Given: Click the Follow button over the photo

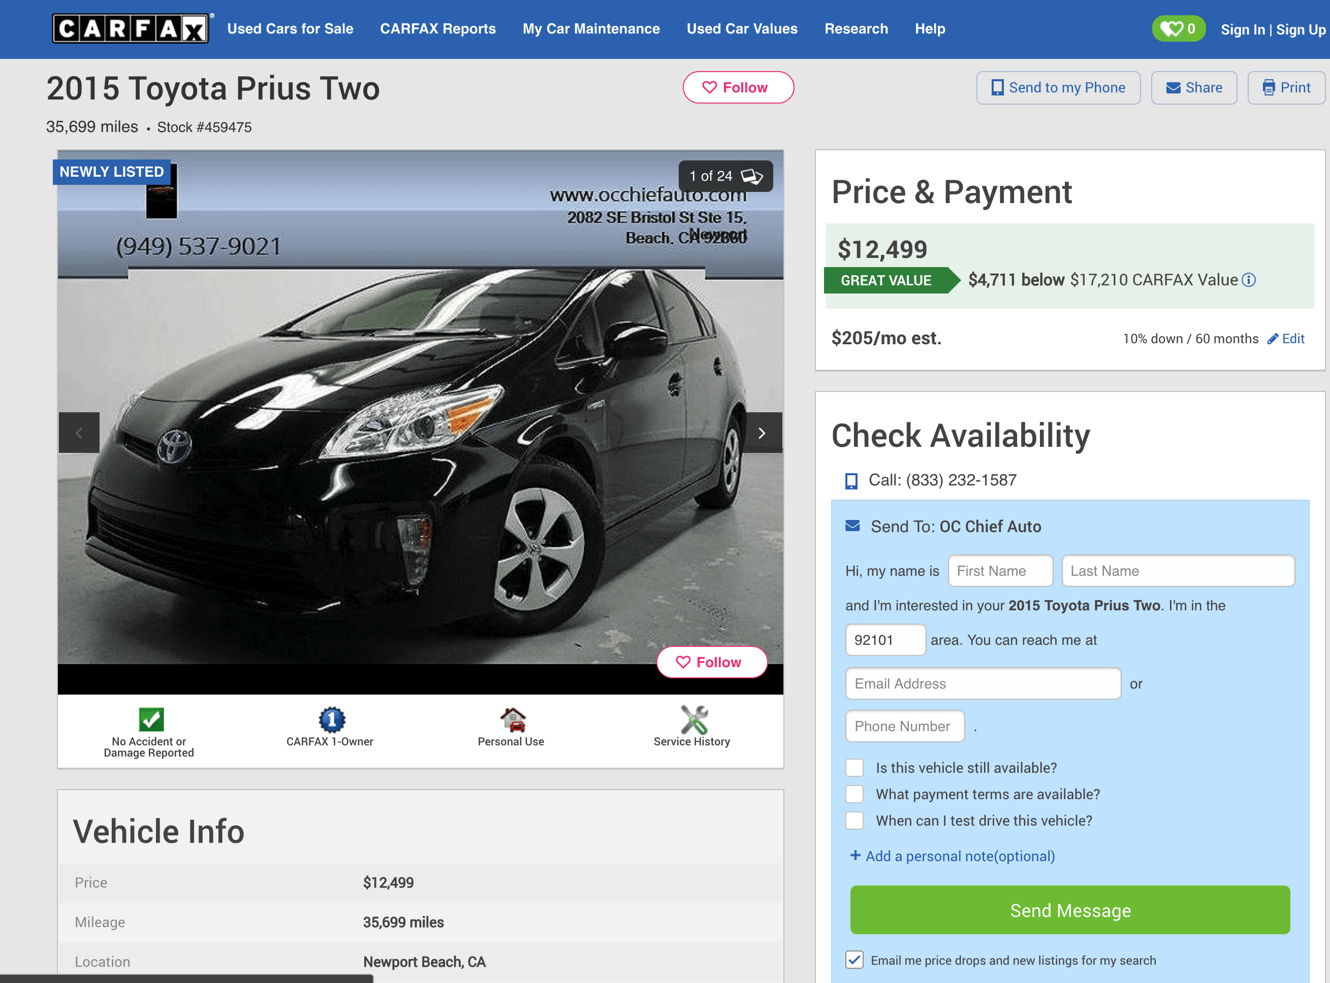Looking at the screenshot, I should (711, 662).
